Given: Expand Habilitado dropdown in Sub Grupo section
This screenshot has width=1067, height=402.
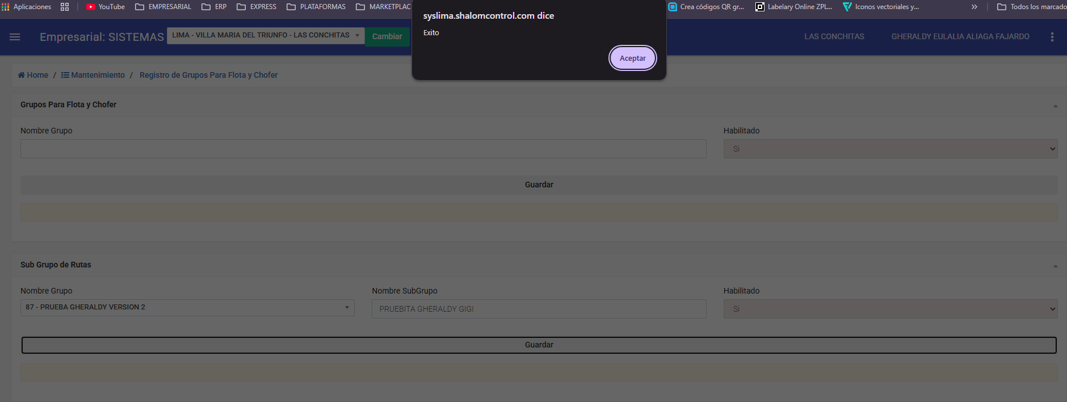Looking at the screenshot, I should pyautogui.click(x=890, y=309).
